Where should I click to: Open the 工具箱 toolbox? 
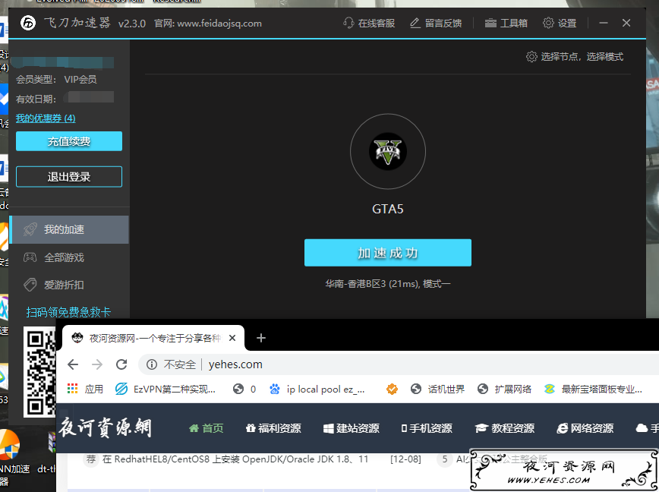point(506,23)
